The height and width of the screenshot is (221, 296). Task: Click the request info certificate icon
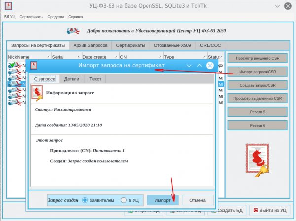37,92
